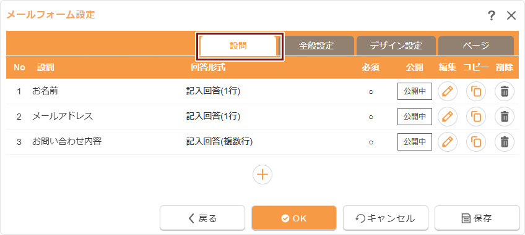Image resolution: width=525 pixels, height=235 pixels.
Task: Copy the お名前 question row
Action: [x=475, y=91]
